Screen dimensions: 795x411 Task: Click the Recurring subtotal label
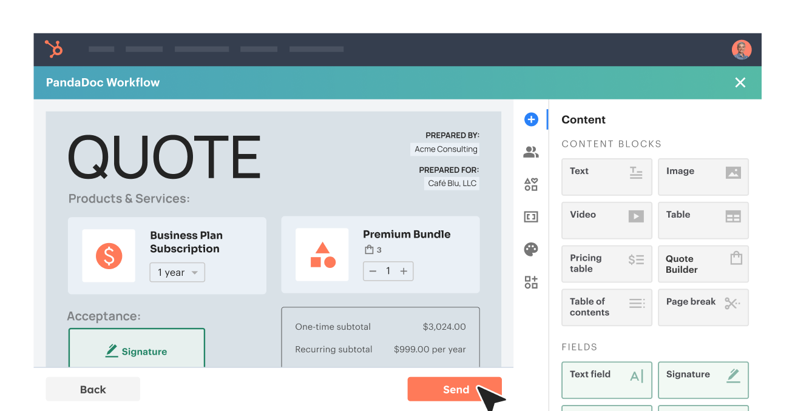click(x=334, y=349)
